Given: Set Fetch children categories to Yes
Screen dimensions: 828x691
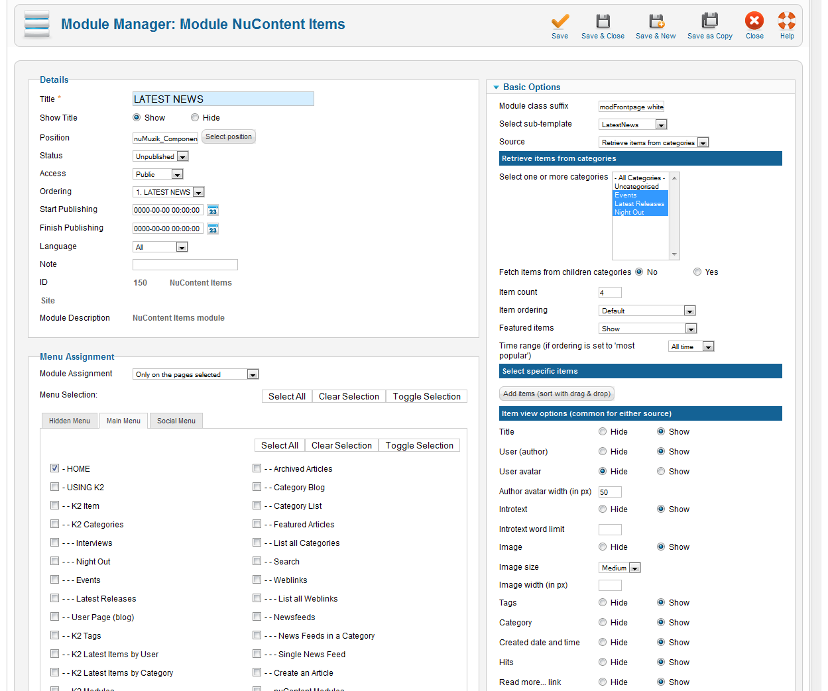Looking at the screenshot, I should point(697,272).
